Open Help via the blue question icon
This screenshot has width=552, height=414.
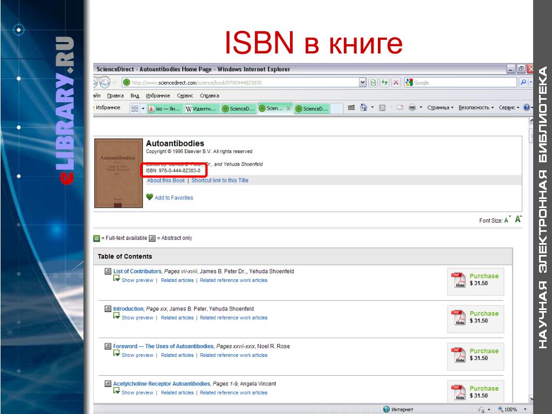pos(527,108)
